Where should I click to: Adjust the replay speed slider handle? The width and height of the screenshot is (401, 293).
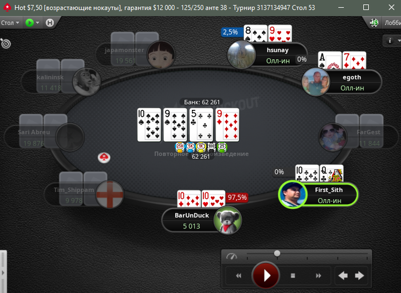tap(277, 254)
